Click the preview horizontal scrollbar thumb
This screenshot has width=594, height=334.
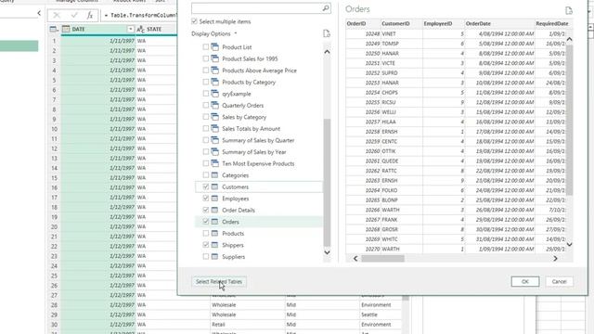point(382,258)
